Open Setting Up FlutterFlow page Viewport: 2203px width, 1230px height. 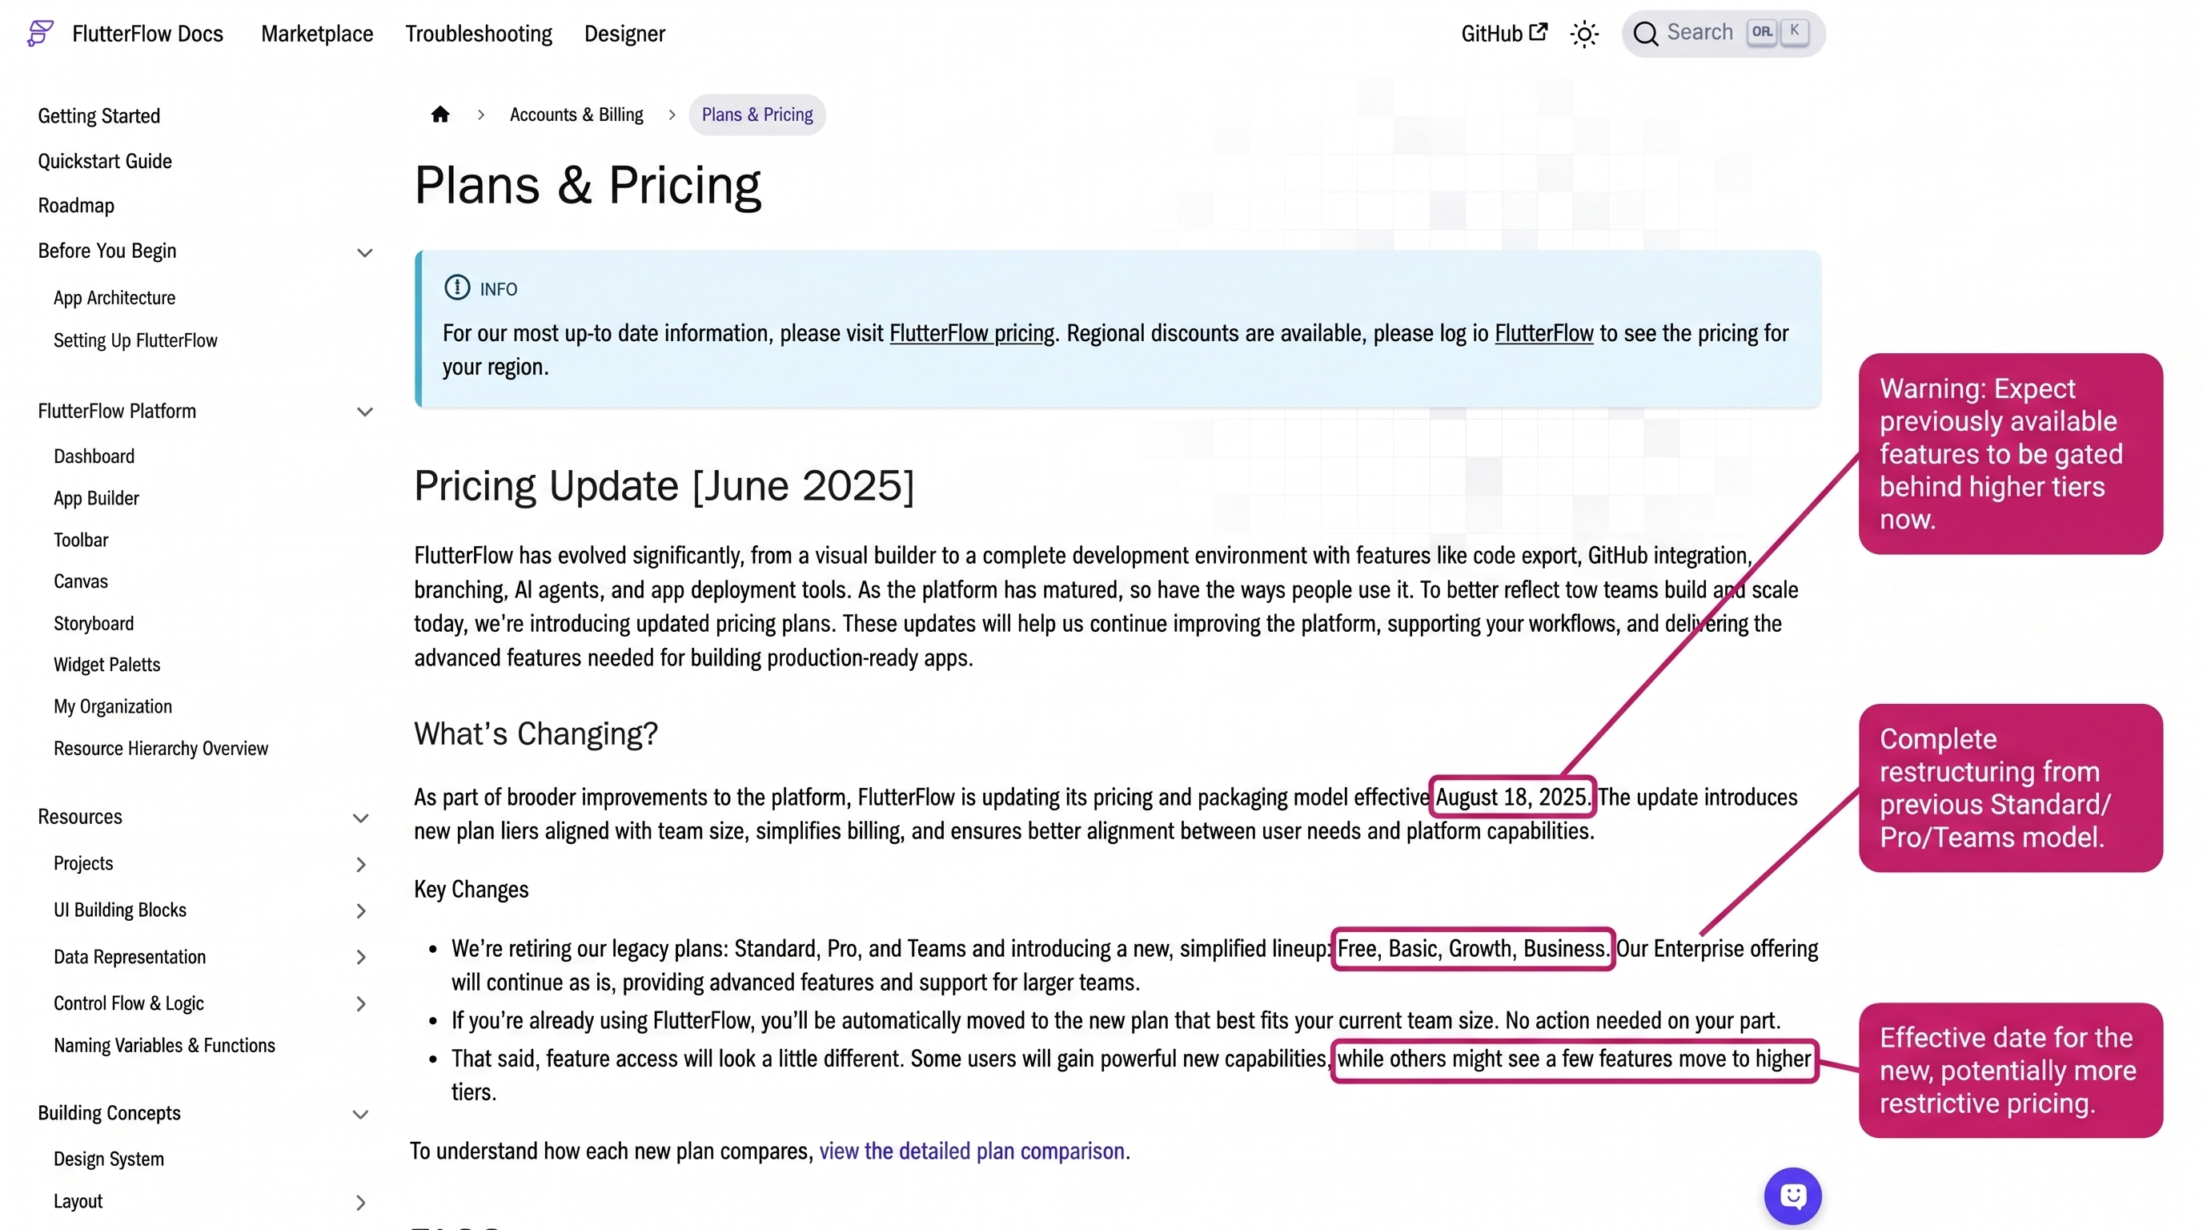135,340
